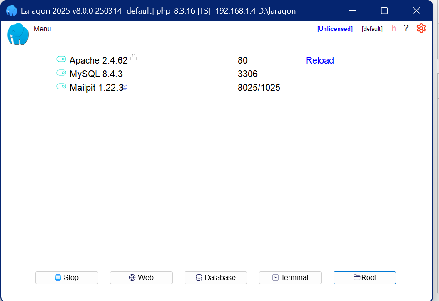Select the MySQL 8.4.3 label
Viewport: 439px width, 301px height.
pos(96,74)
